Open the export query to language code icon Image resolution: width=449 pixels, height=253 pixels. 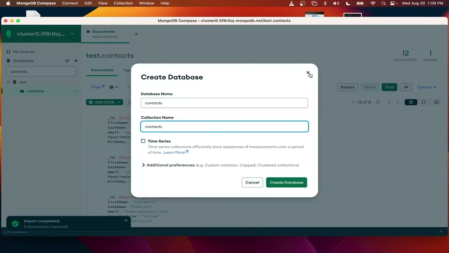click(406, 87)
